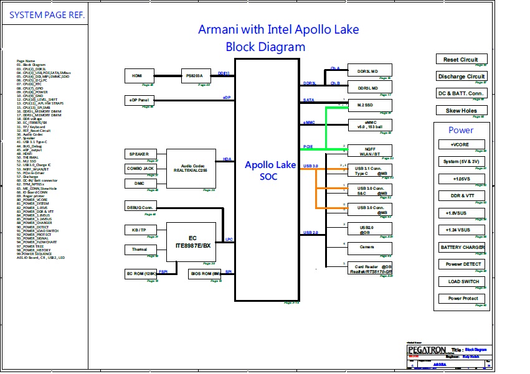Select the Audio Codec REALTEK/ALC255 block
The image size is (530, 374).
click(x=191, y=169)
